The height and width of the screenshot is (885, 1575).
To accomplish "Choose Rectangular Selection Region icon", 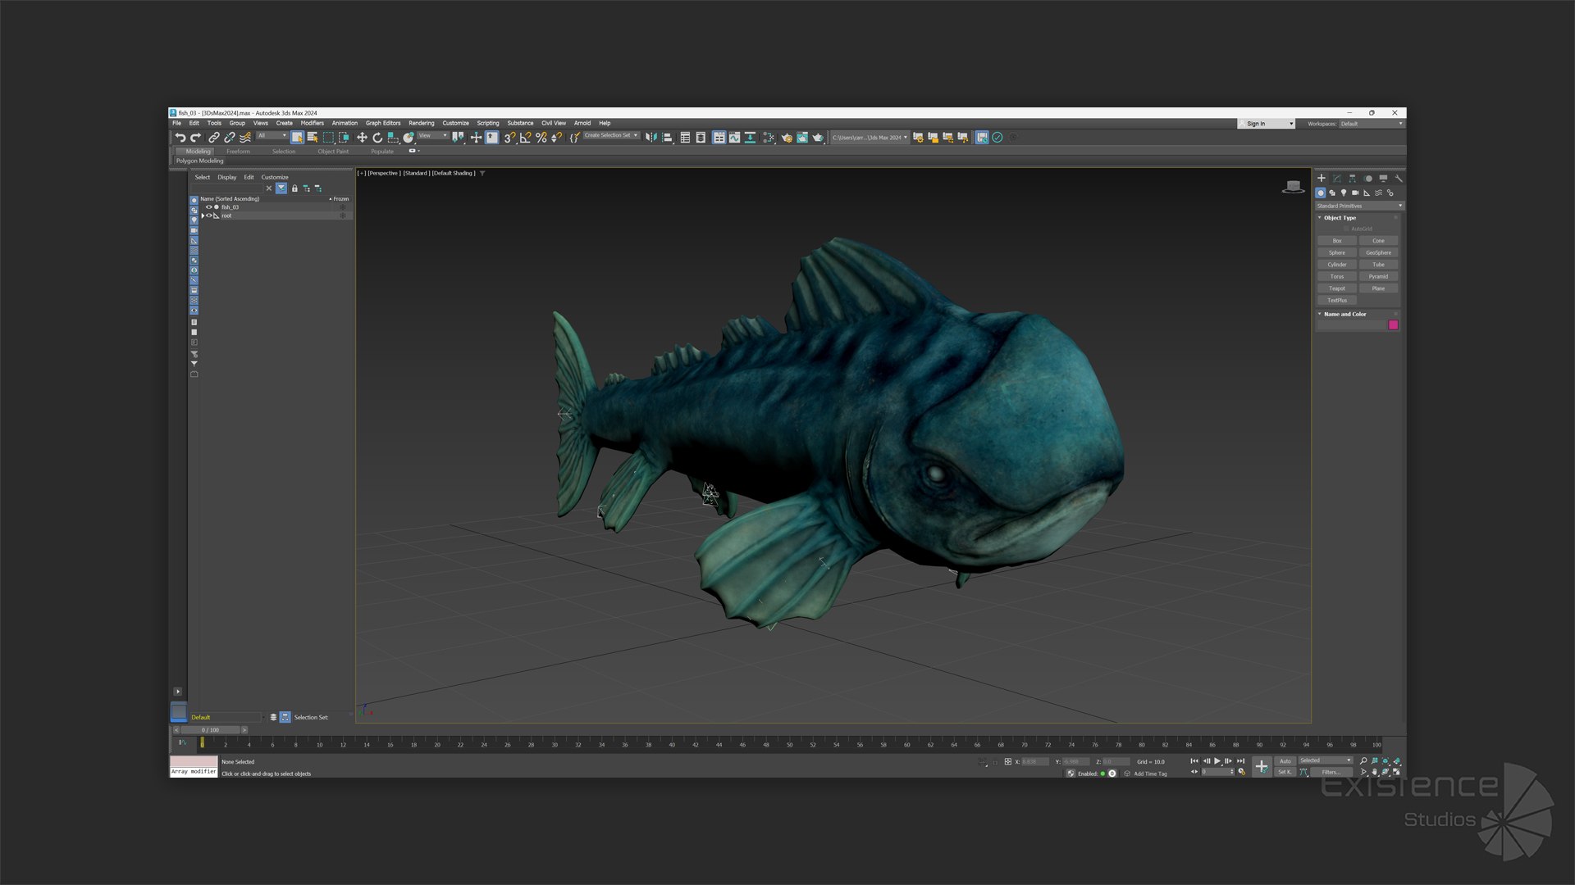I will coord(328,138).
